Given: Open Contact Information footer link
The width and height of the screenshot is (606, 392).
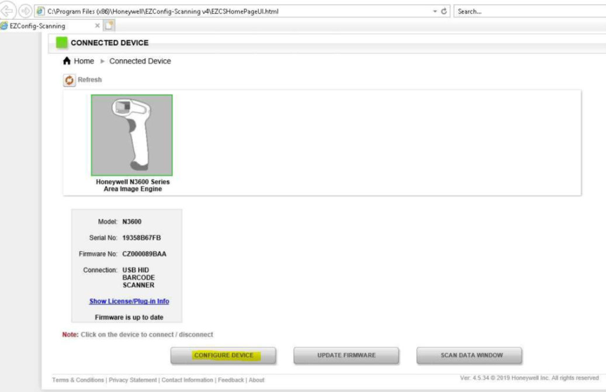Looking at the screenshot, I should (187, 380).
